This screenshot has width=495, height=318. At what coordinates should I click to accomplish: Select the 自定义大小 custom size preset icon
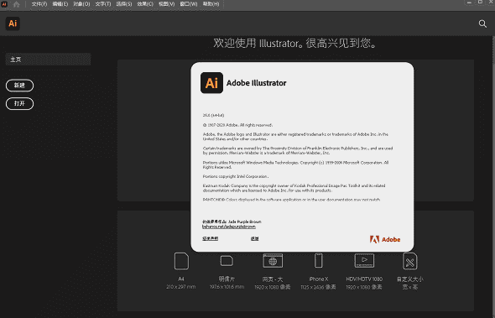[x=409, y=261]
